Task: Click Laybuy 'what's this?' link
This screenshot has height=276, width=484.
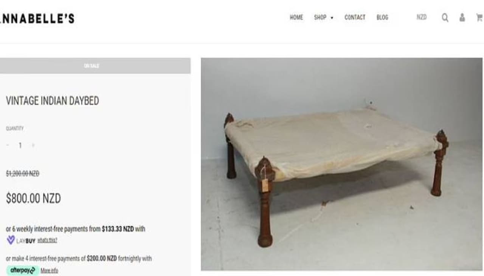Action: pos(47,240)
